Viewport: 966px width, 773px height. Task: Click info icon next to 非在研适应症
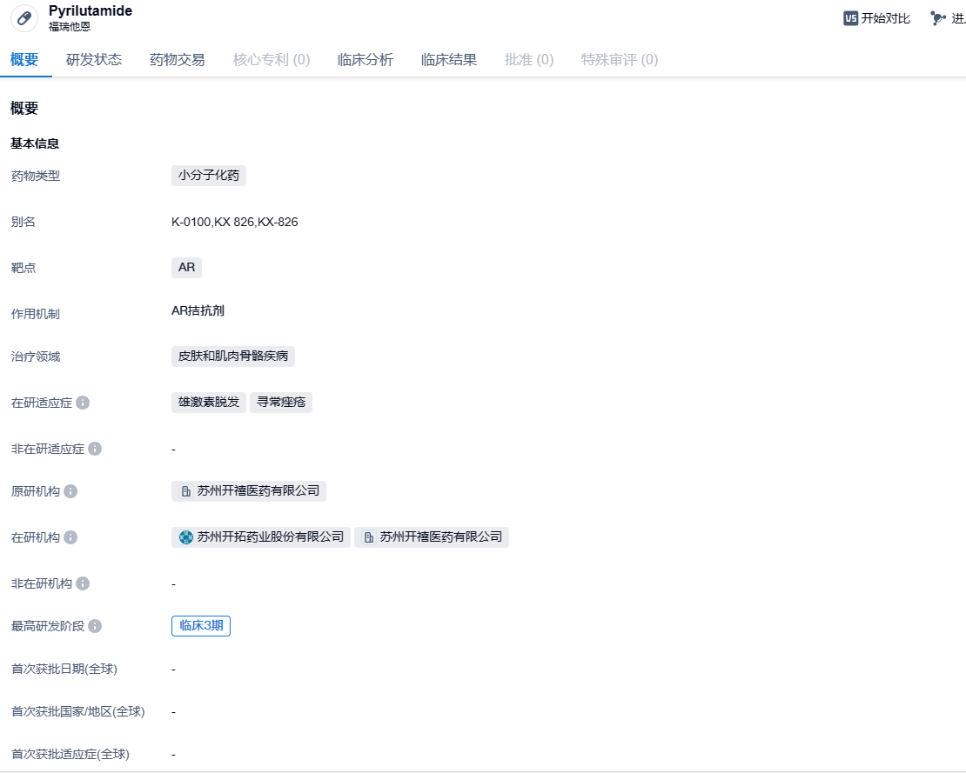coord(95,449)
